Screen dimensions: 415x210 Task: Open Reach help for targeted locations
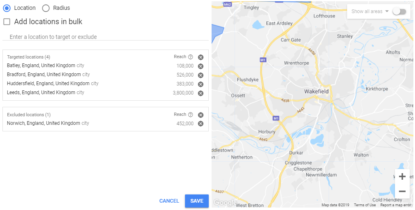pos(190,57)
